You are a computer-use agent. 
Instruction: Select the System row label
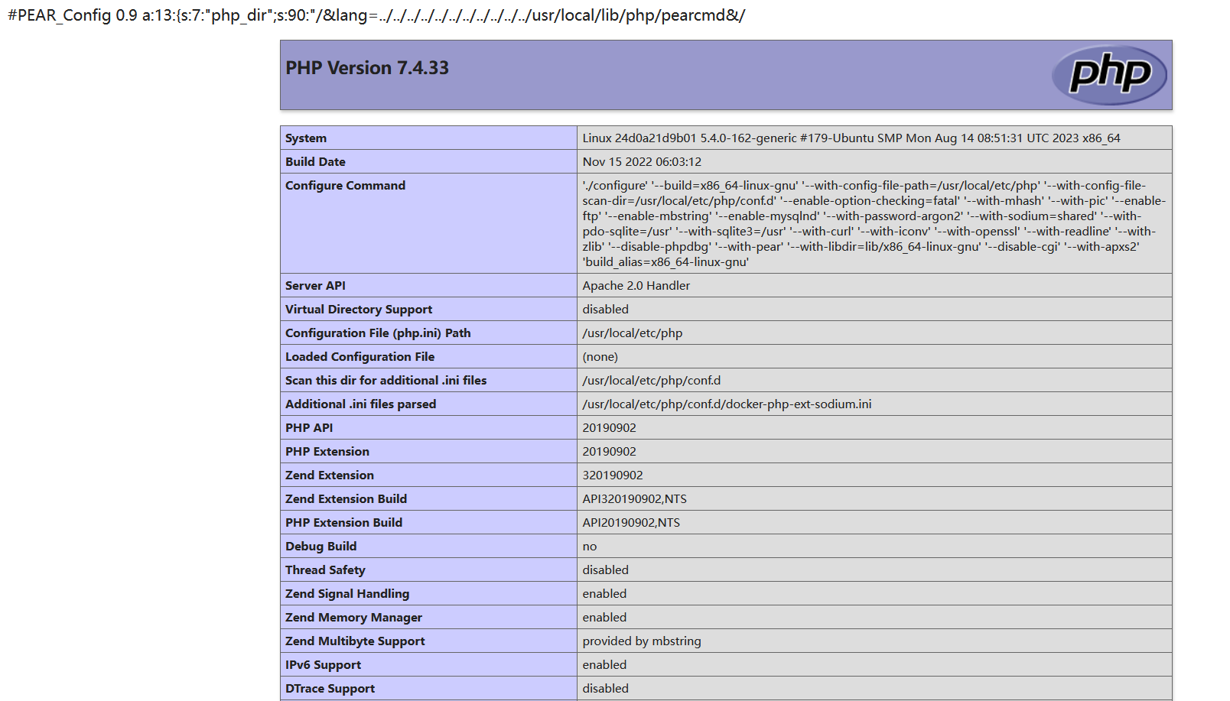pos(306,138)
